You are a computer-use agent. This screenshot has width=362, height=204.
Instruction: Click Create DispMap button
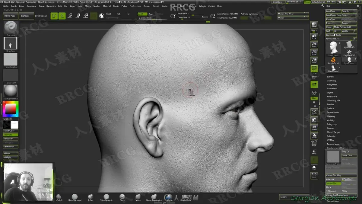341,175
